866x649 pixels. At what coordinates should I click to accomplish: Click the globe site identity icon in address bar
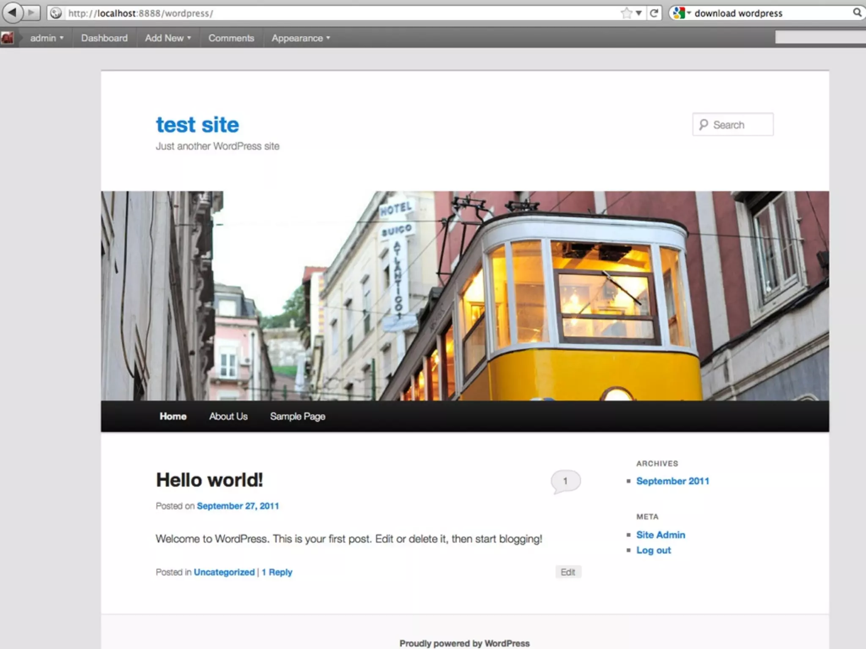point(56,13)
